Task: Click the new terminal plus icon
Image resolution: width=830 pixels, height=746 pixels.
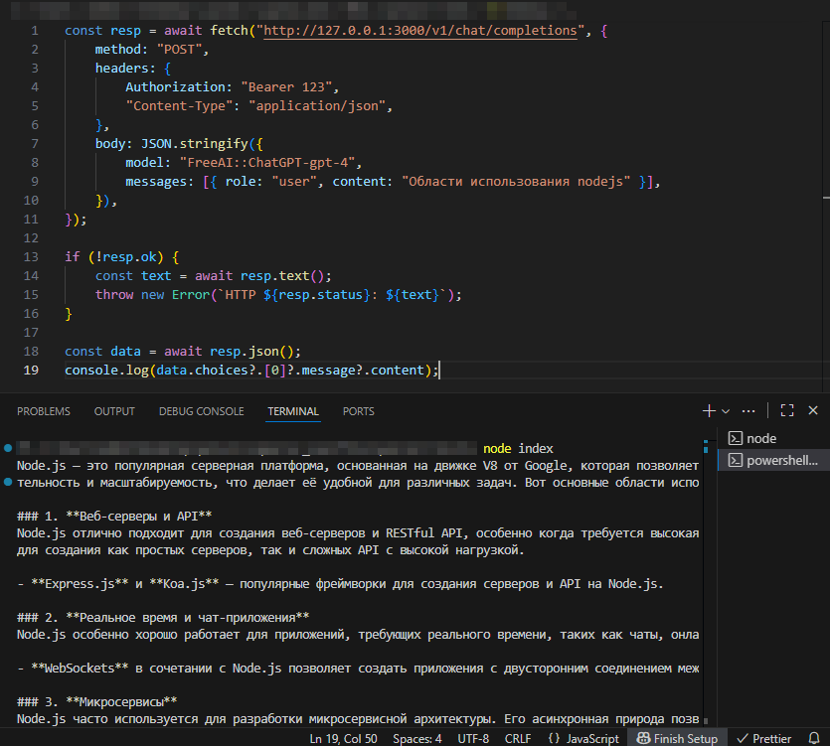Action: (709, 410)
